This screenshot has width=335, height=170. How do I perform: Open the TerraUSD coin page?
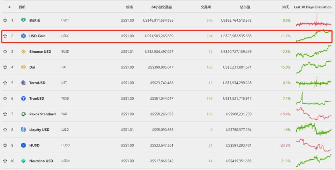[37, 83]
